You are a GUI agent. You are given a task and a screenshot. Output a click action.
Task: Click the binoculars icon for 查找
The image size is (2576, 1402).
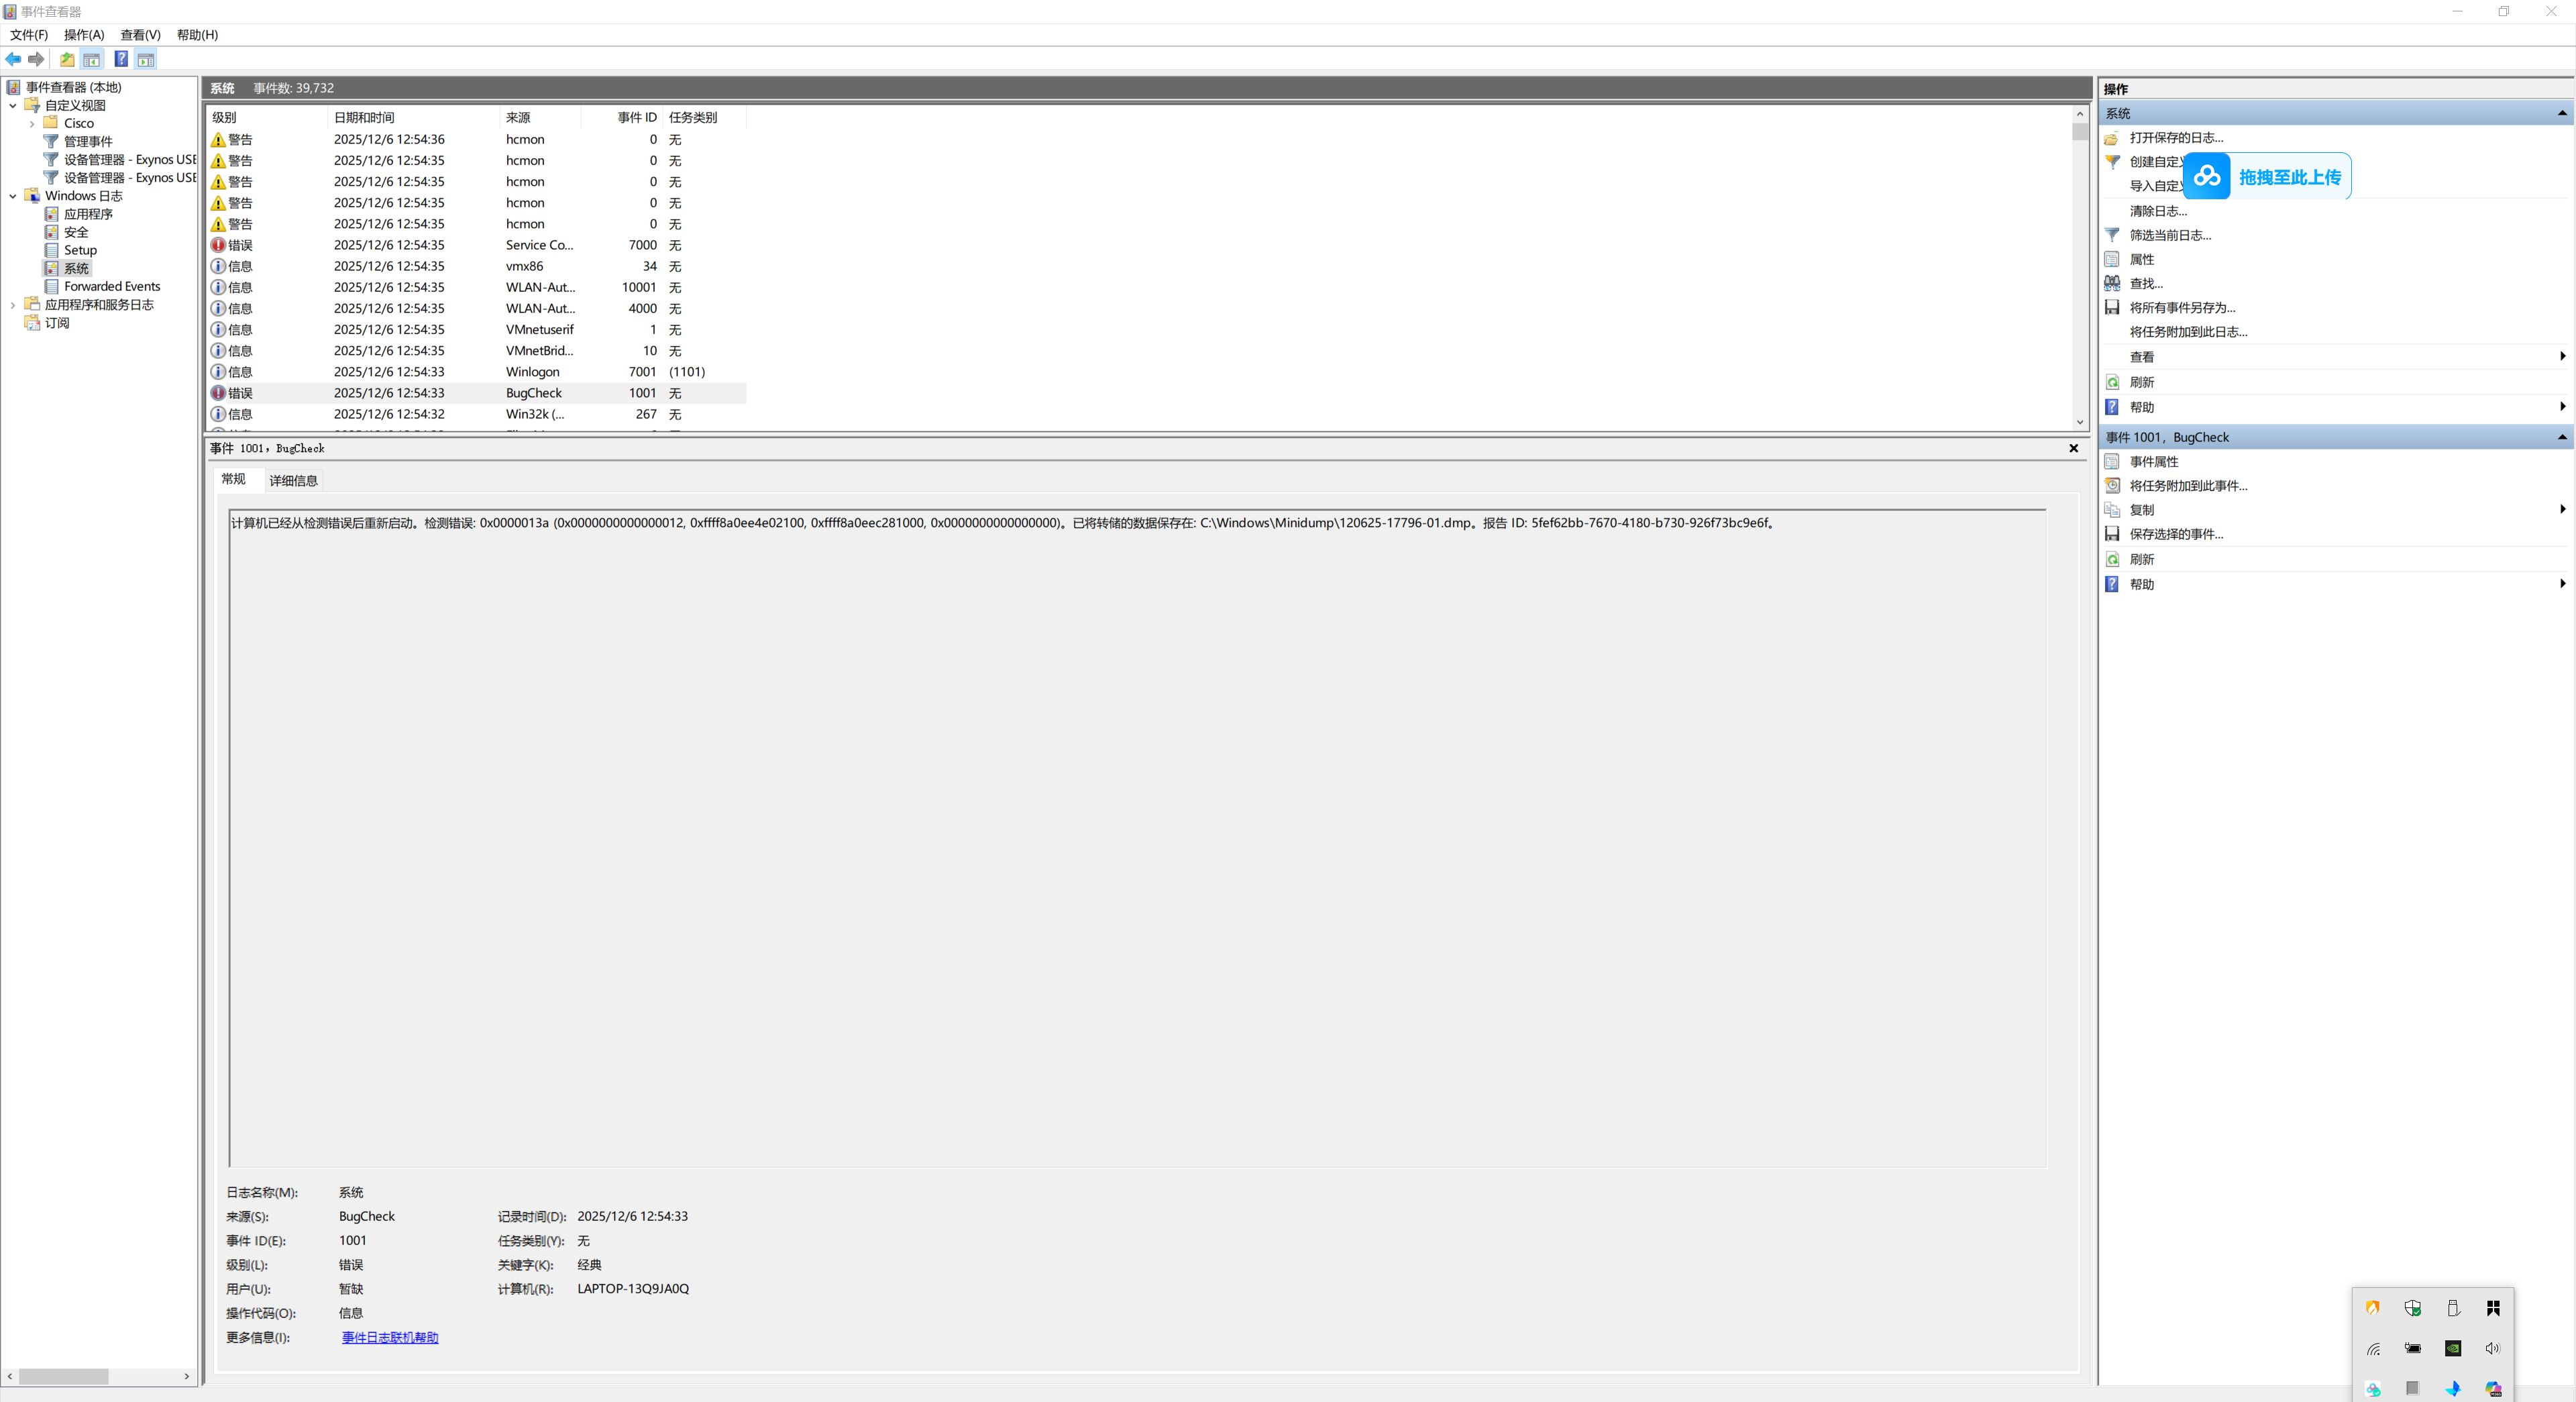click(2112, 283)
